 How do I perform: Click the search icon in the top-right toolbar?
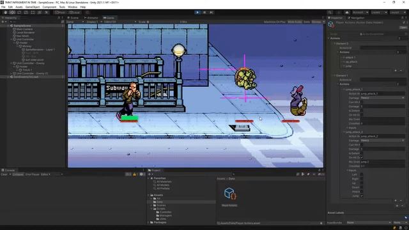coord(330,12)
